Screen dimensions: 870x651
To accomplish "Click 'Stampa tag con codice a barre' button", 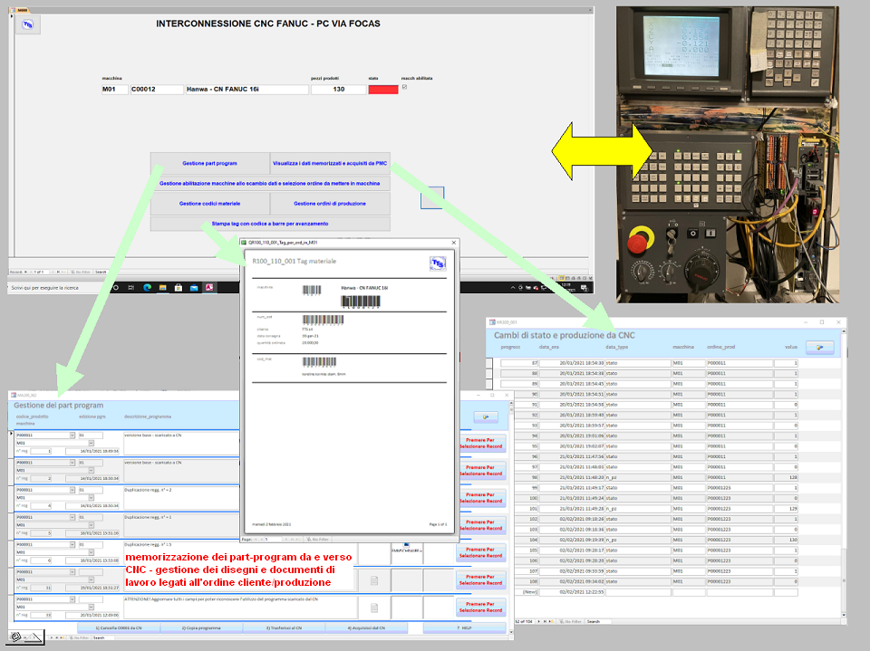I will pyautogui.click(x=270, y=224).
